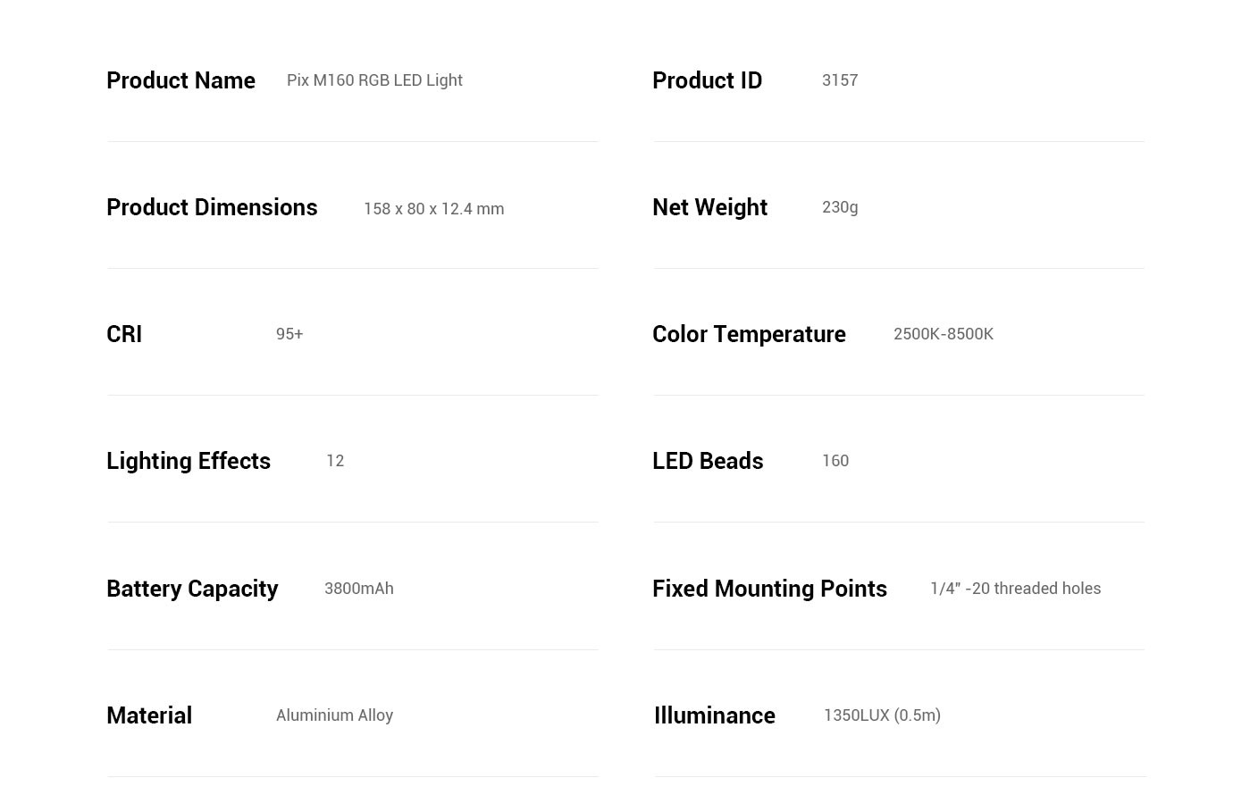Screen dimensions: 1250x786
Task: Click the Product ID label
Action: point(707,80)
